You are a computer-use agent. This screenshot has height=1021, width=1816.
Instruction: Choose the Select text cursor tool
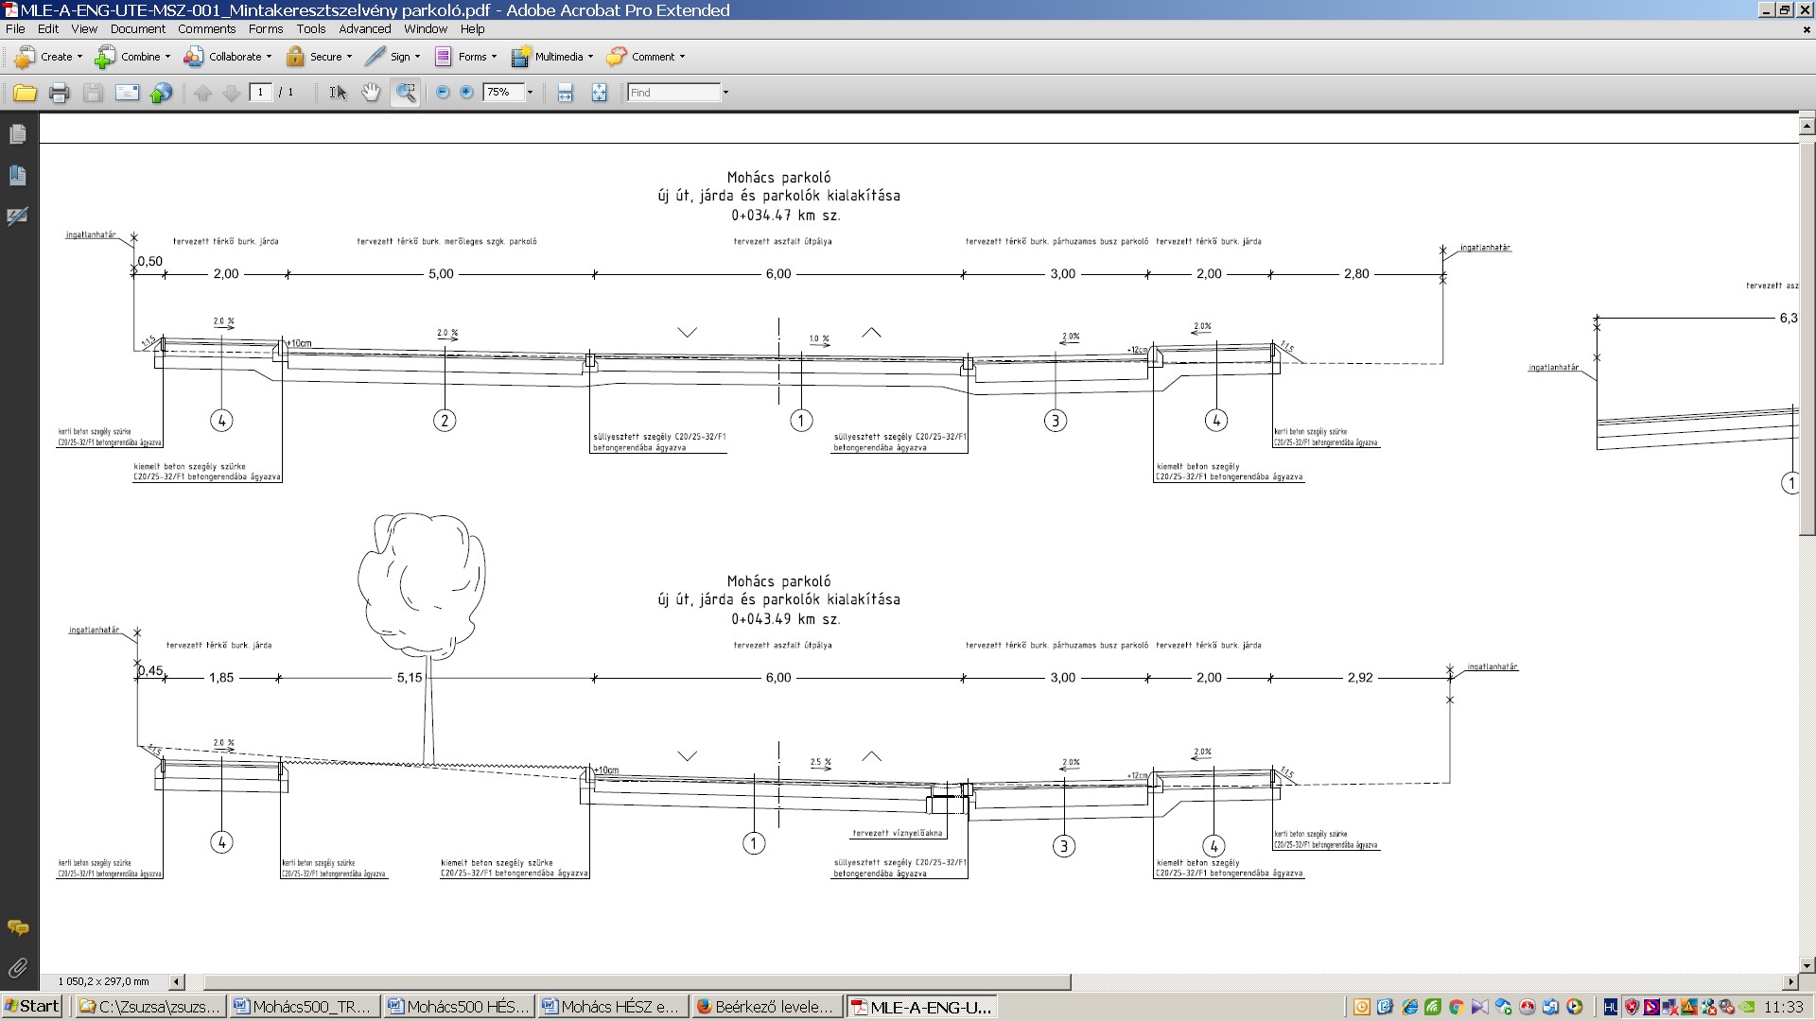(338, 92)
